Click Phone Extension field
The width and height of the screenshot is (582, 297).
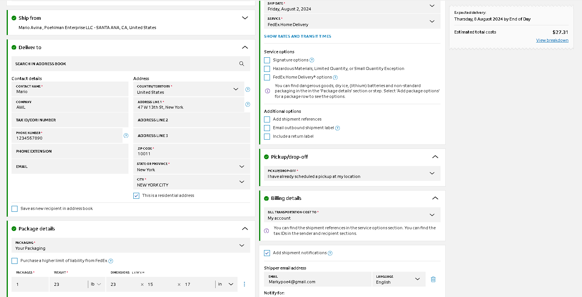click(x=70, y=151)
